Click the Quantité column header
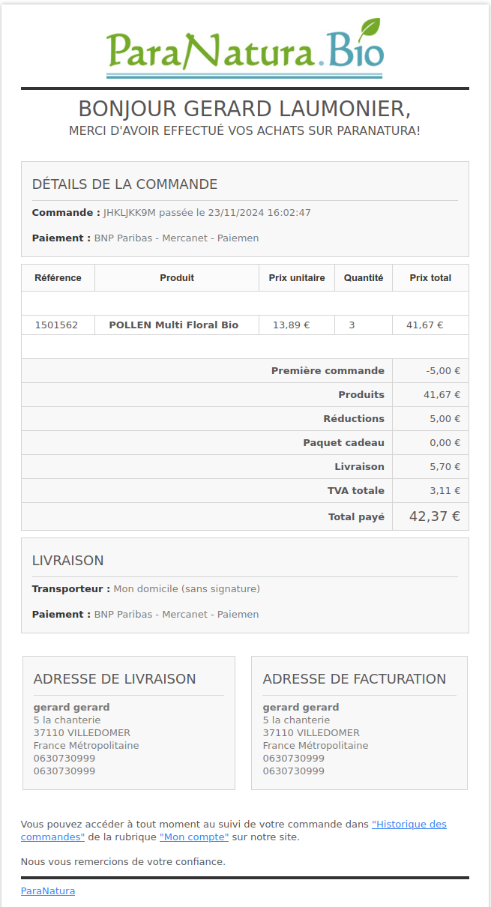This screenshot has width=491, height=907. click(364, 278)
